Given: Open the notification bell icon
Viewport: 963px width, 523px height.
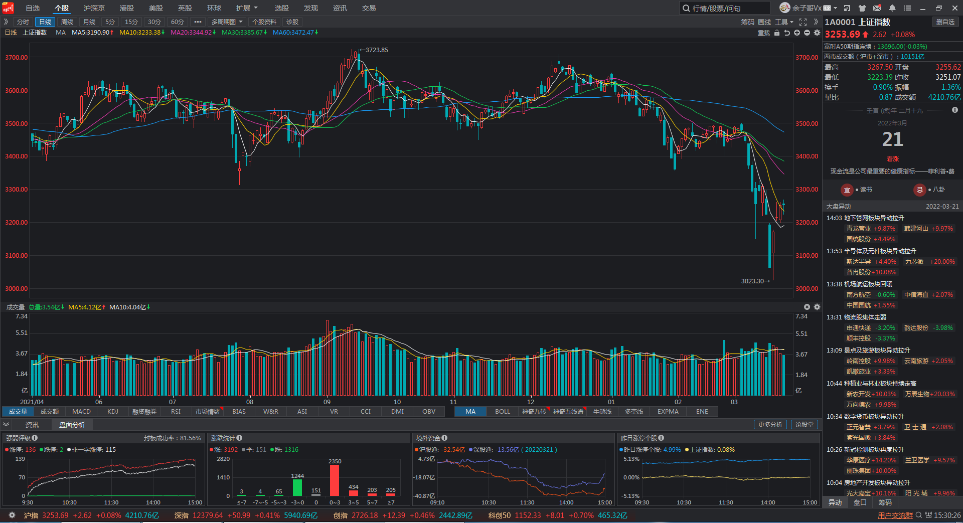Looking at the screenshot, I should [892, 8].
